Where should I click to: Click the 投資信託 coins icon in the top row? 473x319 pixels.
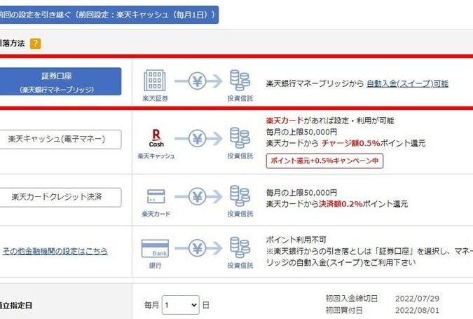point(240,80)
